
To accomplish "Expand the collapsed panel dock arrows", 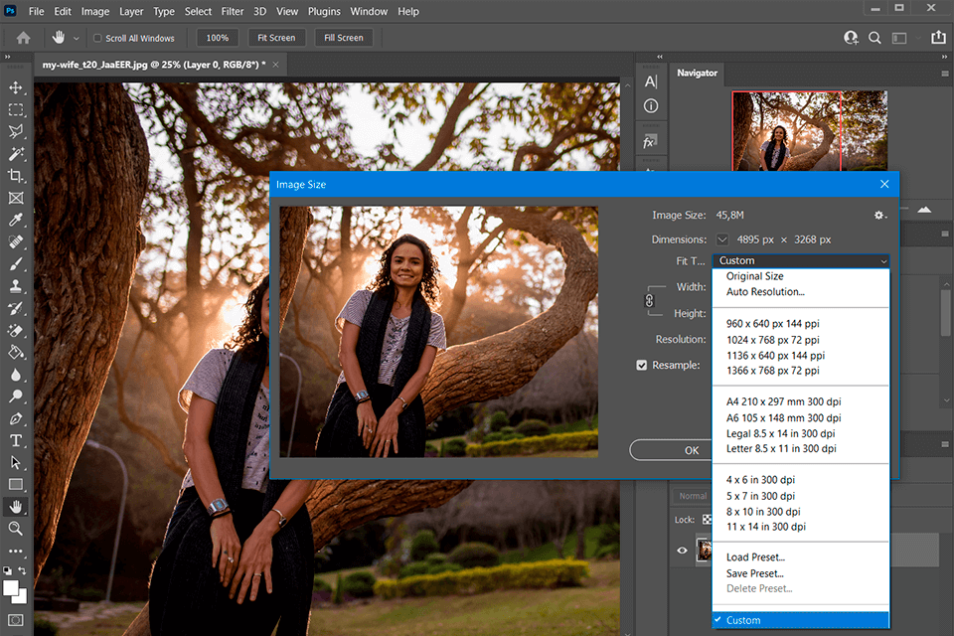I will (660, 57).
